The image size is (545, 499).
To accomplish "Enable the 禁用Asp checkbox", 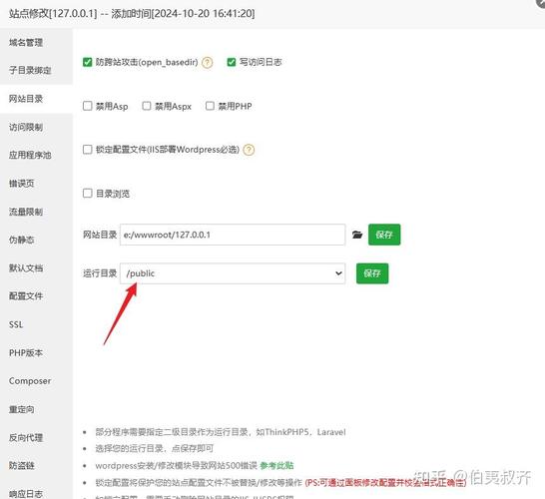I will coord(87,106).
